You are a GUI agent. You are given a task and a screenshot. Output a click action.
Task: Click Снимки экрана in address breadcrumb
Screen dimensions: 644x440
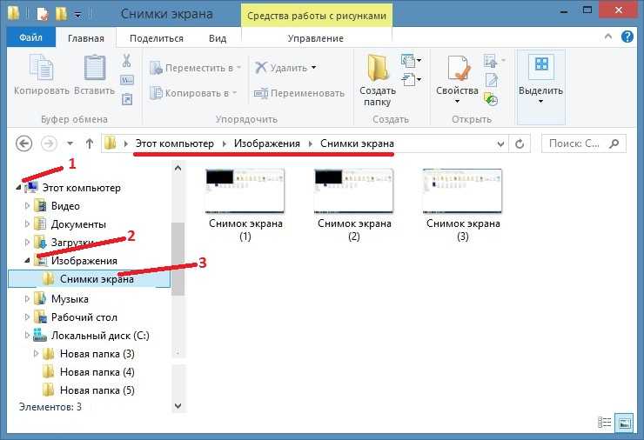coord(357,143)
